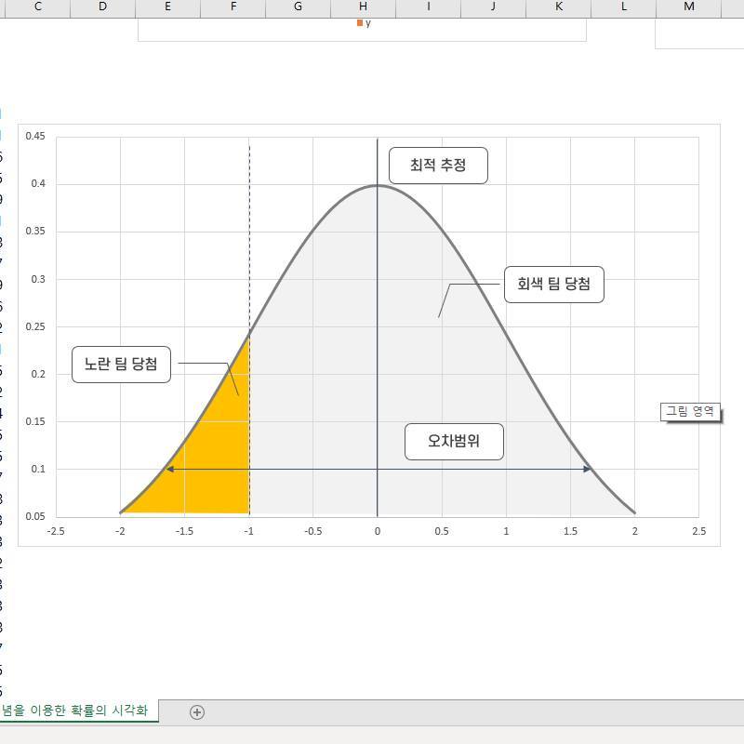
Task: Click vertical axis label 0.25
Action: point(35,326)
